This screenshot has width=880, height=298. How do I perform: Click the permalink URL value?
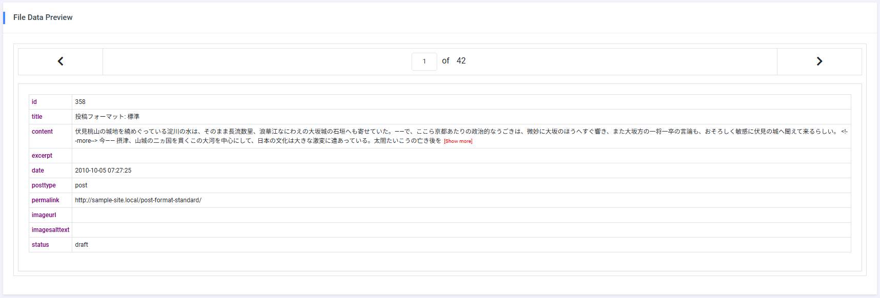(138, 200)
